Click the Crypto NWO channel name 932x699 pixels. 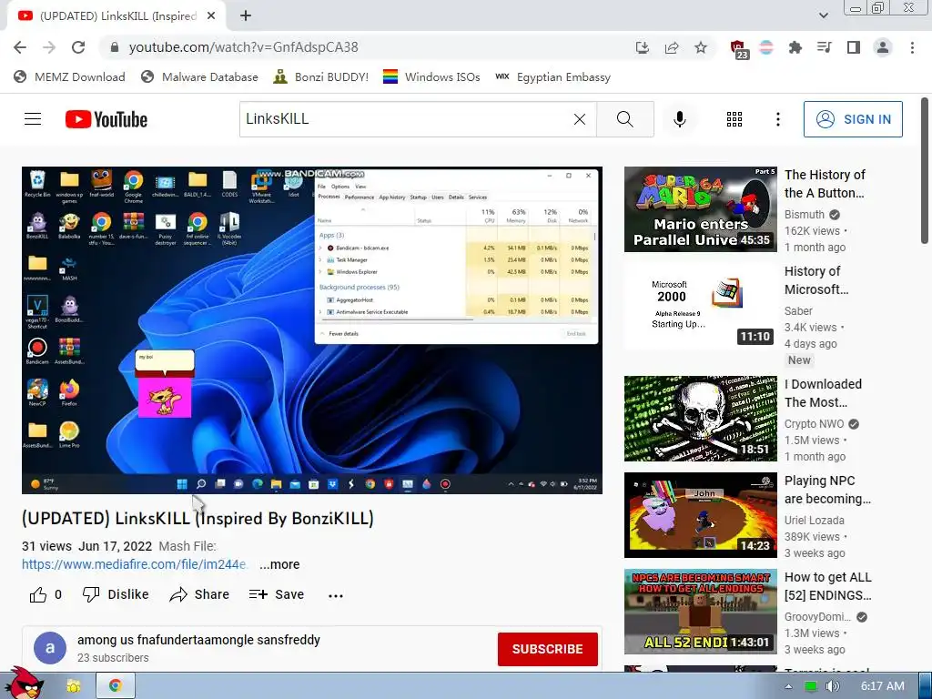pos(814,424)
